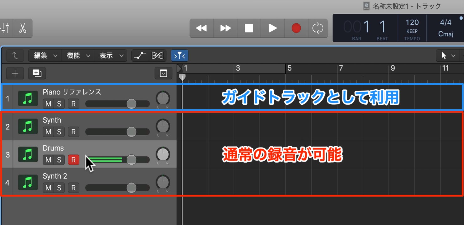Open the Mixer from the control bar
The height and width of the screenshot is (225, 464).
[5, 28]
